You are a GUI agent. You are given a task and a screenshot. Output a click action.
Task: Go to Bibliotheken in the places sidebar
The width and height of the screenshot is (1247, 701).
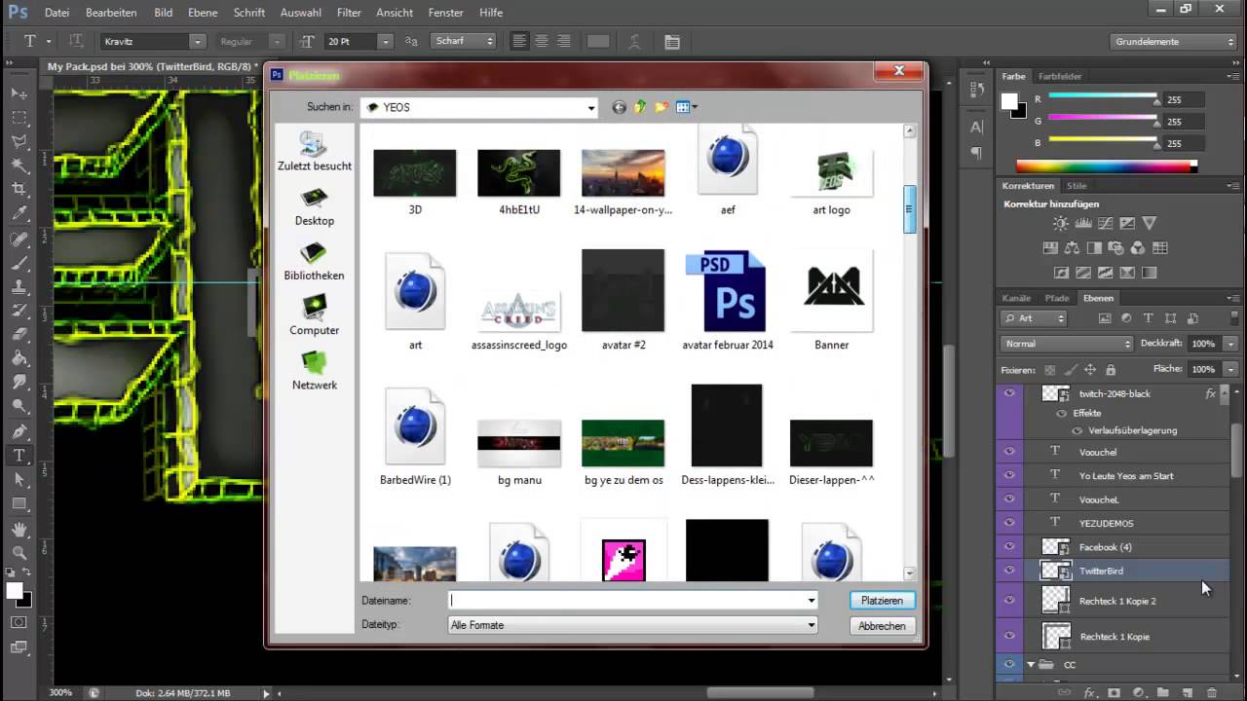tap(314, 262)
